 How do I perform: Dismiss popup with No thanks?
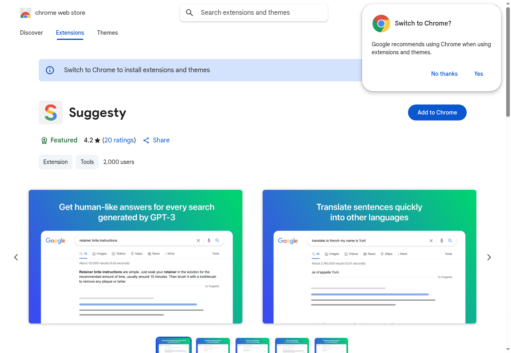pyautogui.click(x=444, y=74)
